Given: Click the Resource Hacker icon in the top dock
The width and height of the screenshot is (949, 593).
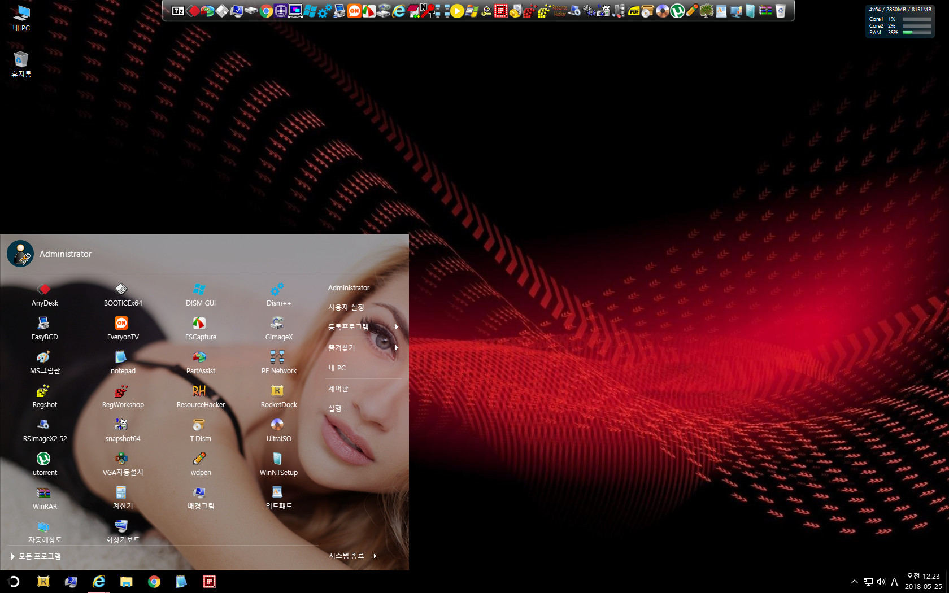Looking at the screenshot, I should tap(559, 11).
